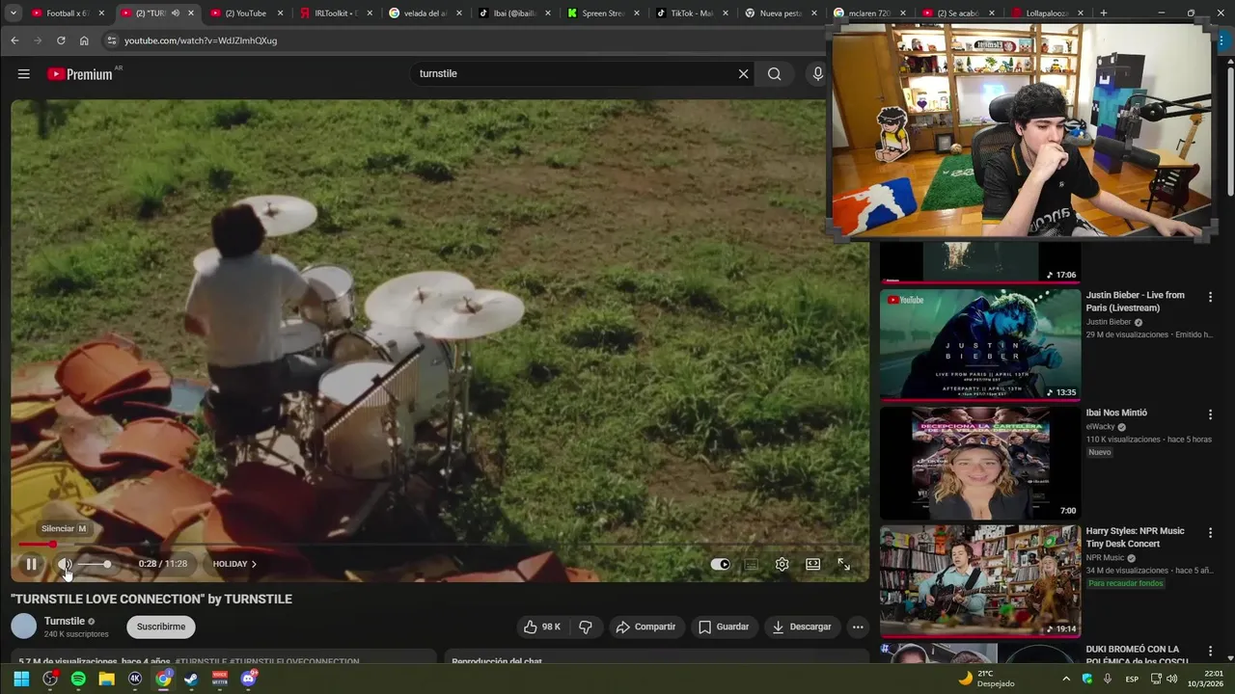1235x694 pixels.
Task: Show hidden system tray icons
Action: point(1066,679)
